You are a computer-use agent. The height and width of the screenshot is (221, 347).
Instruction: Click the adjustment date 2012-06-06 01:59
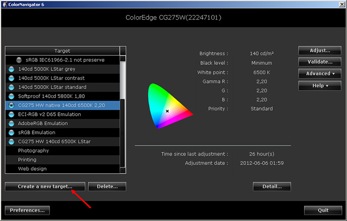(x=262, y=163)
